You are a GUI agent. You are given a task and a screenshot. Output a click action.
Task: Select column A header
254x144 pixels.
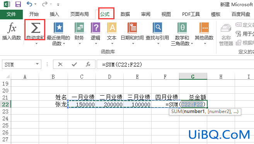tap(25, 77)
